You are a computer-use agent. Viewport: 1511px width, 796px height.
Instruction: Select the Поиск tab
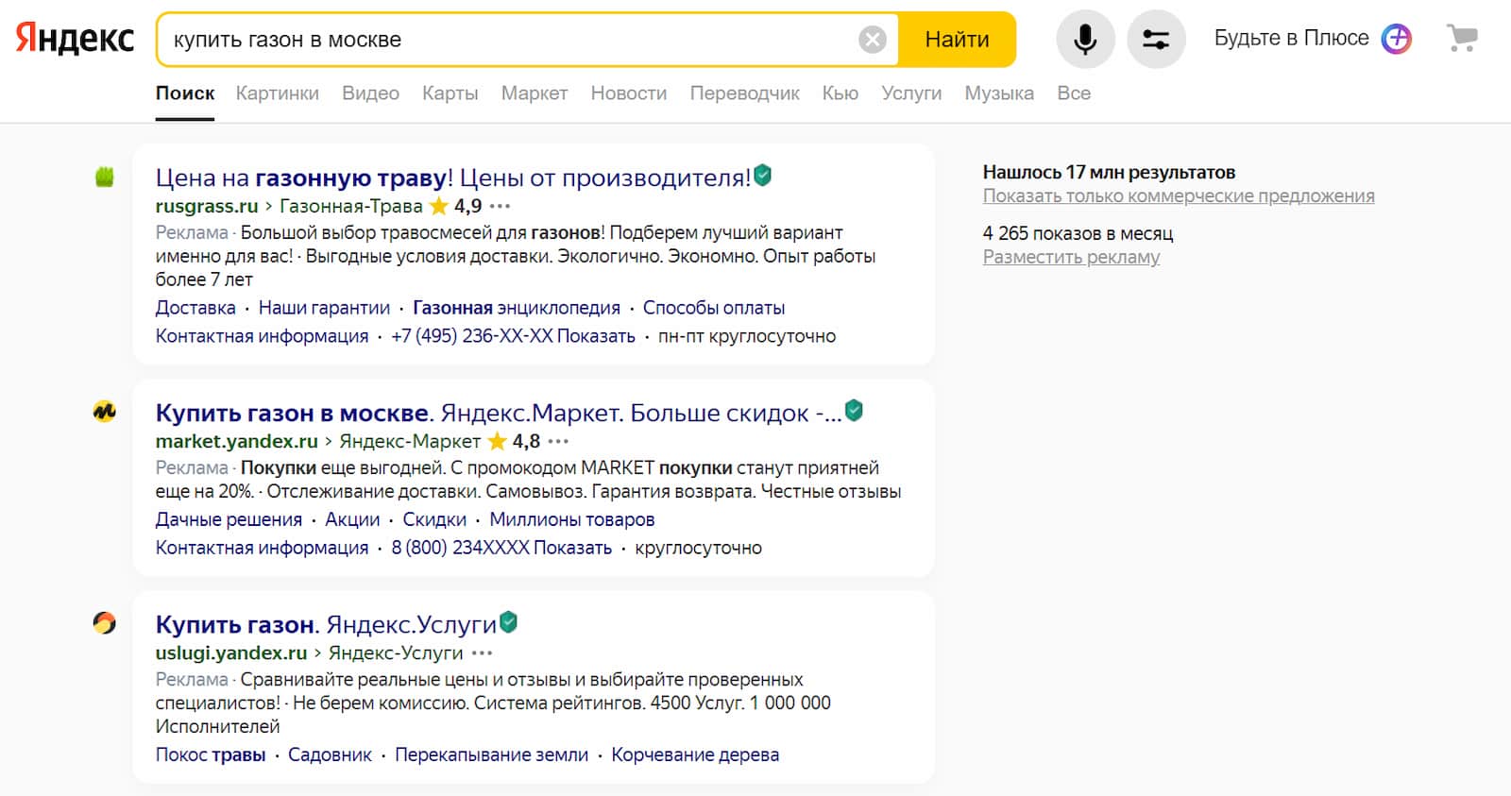[x=185, y=93]
